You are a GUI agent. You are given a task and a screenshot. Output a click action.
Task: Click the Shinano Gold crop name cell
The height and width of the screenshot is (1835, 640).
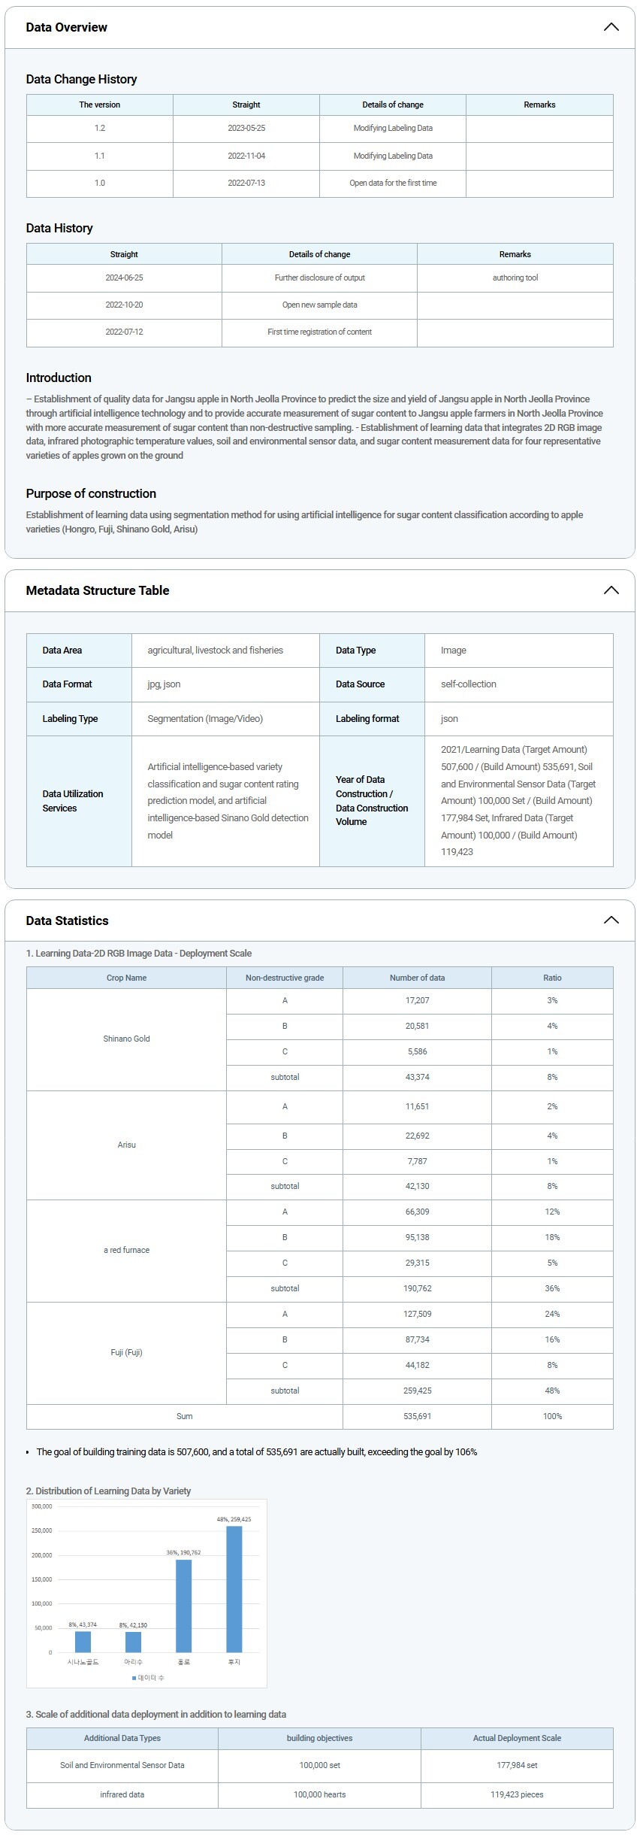coord(126,1039)
